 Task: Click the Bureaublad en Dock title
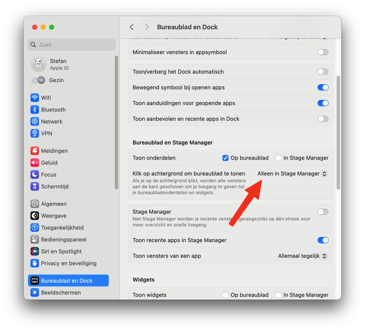point(187,27)
